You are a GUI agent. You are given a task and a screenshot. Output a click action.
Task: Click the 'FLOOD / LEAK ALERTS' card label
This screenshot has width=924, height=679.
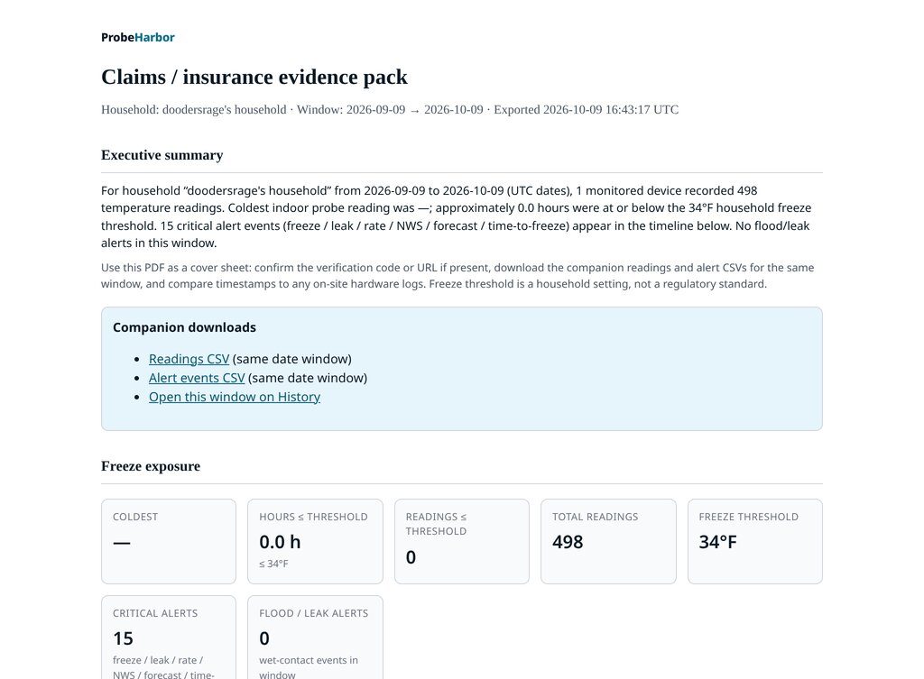313,613
